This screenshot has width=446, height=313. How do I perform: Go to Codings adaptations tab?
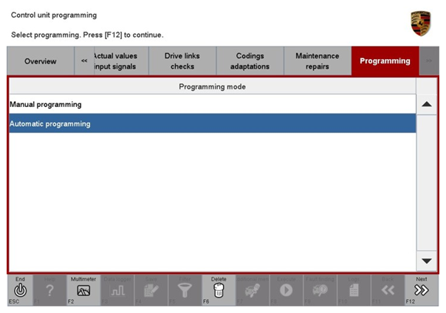coord(250,61)
